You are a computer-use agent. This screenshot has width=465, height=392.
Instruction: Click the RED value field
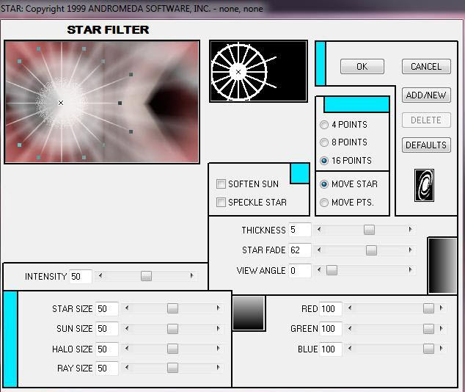pyautogui.click(x=331, y=309)
